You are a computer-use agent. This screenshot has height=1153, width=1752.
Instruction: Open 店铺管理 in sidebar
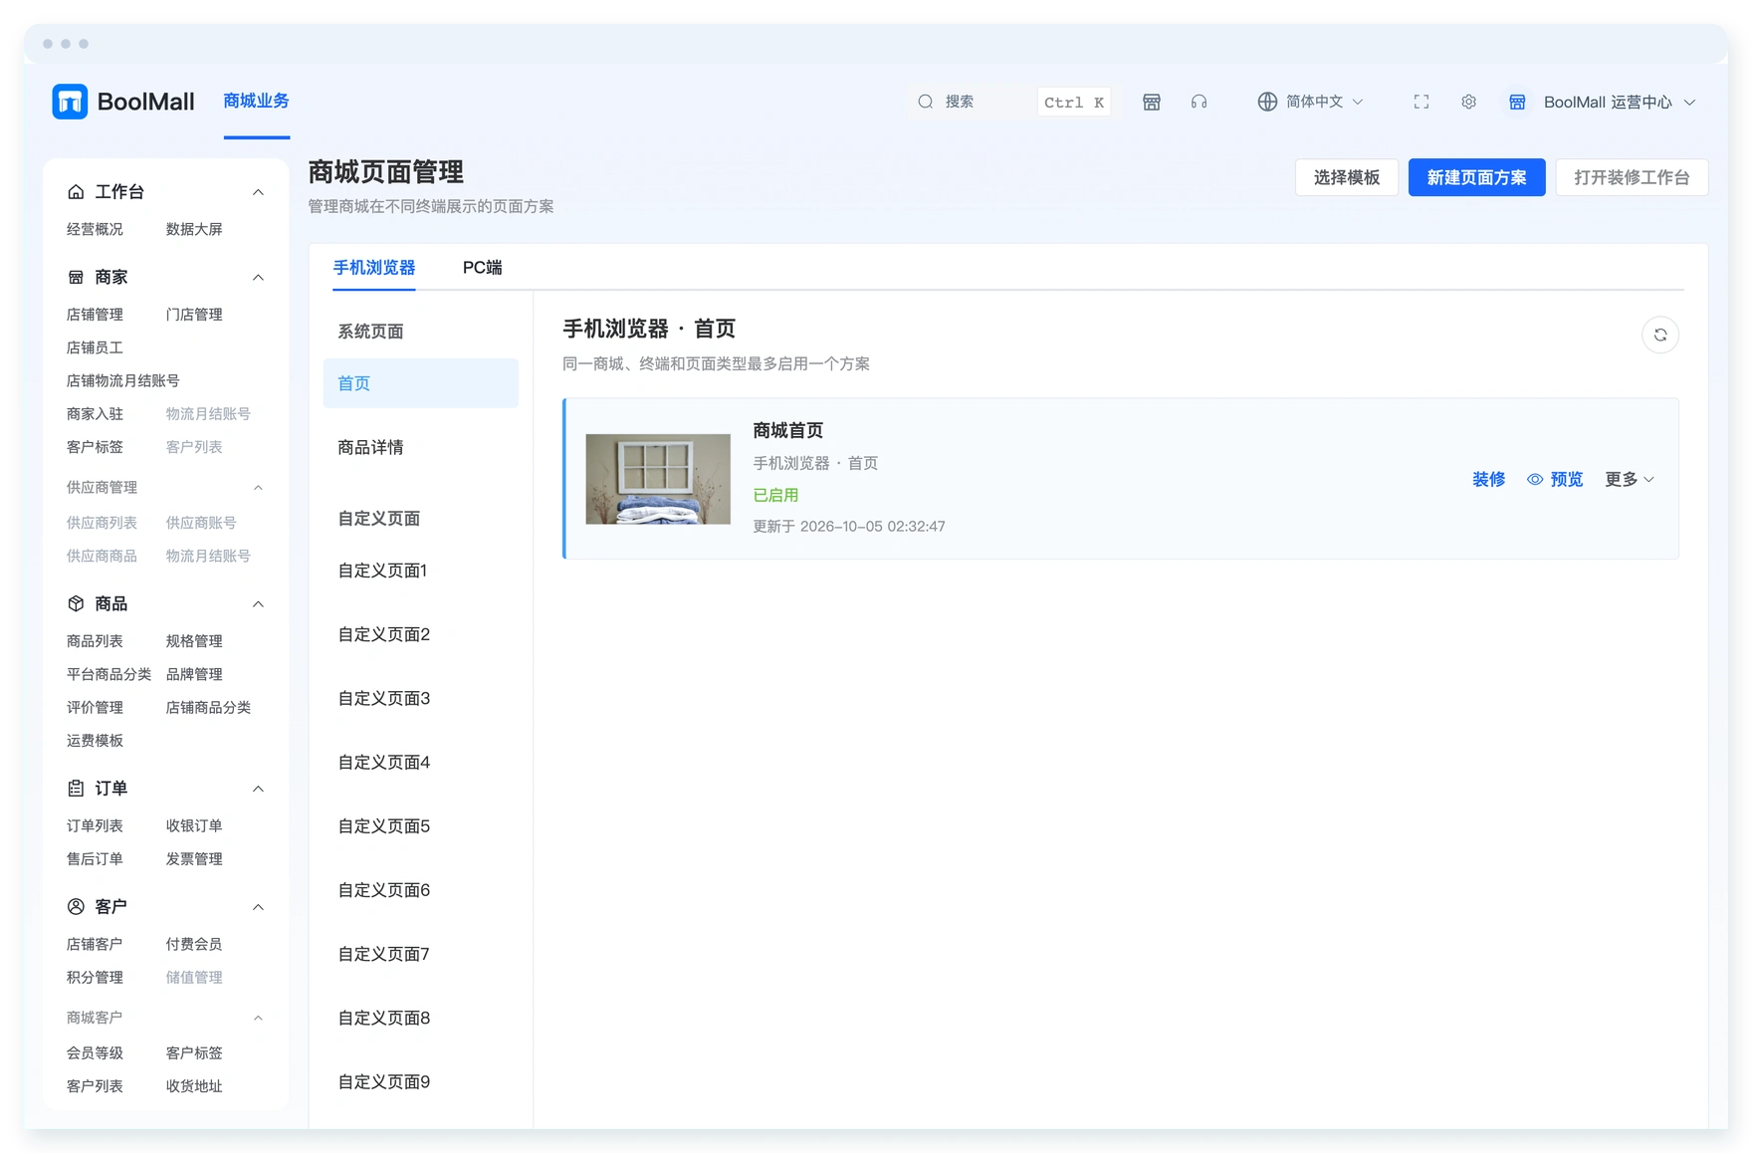click(95, 314)
